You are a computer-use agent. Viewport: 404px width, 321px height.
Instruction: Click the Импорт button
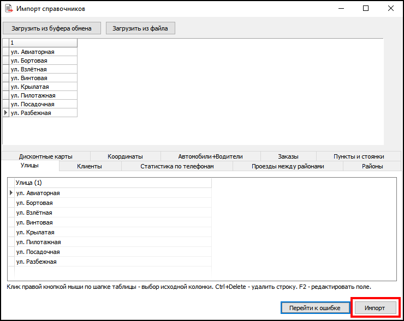(x=375, y=308)
